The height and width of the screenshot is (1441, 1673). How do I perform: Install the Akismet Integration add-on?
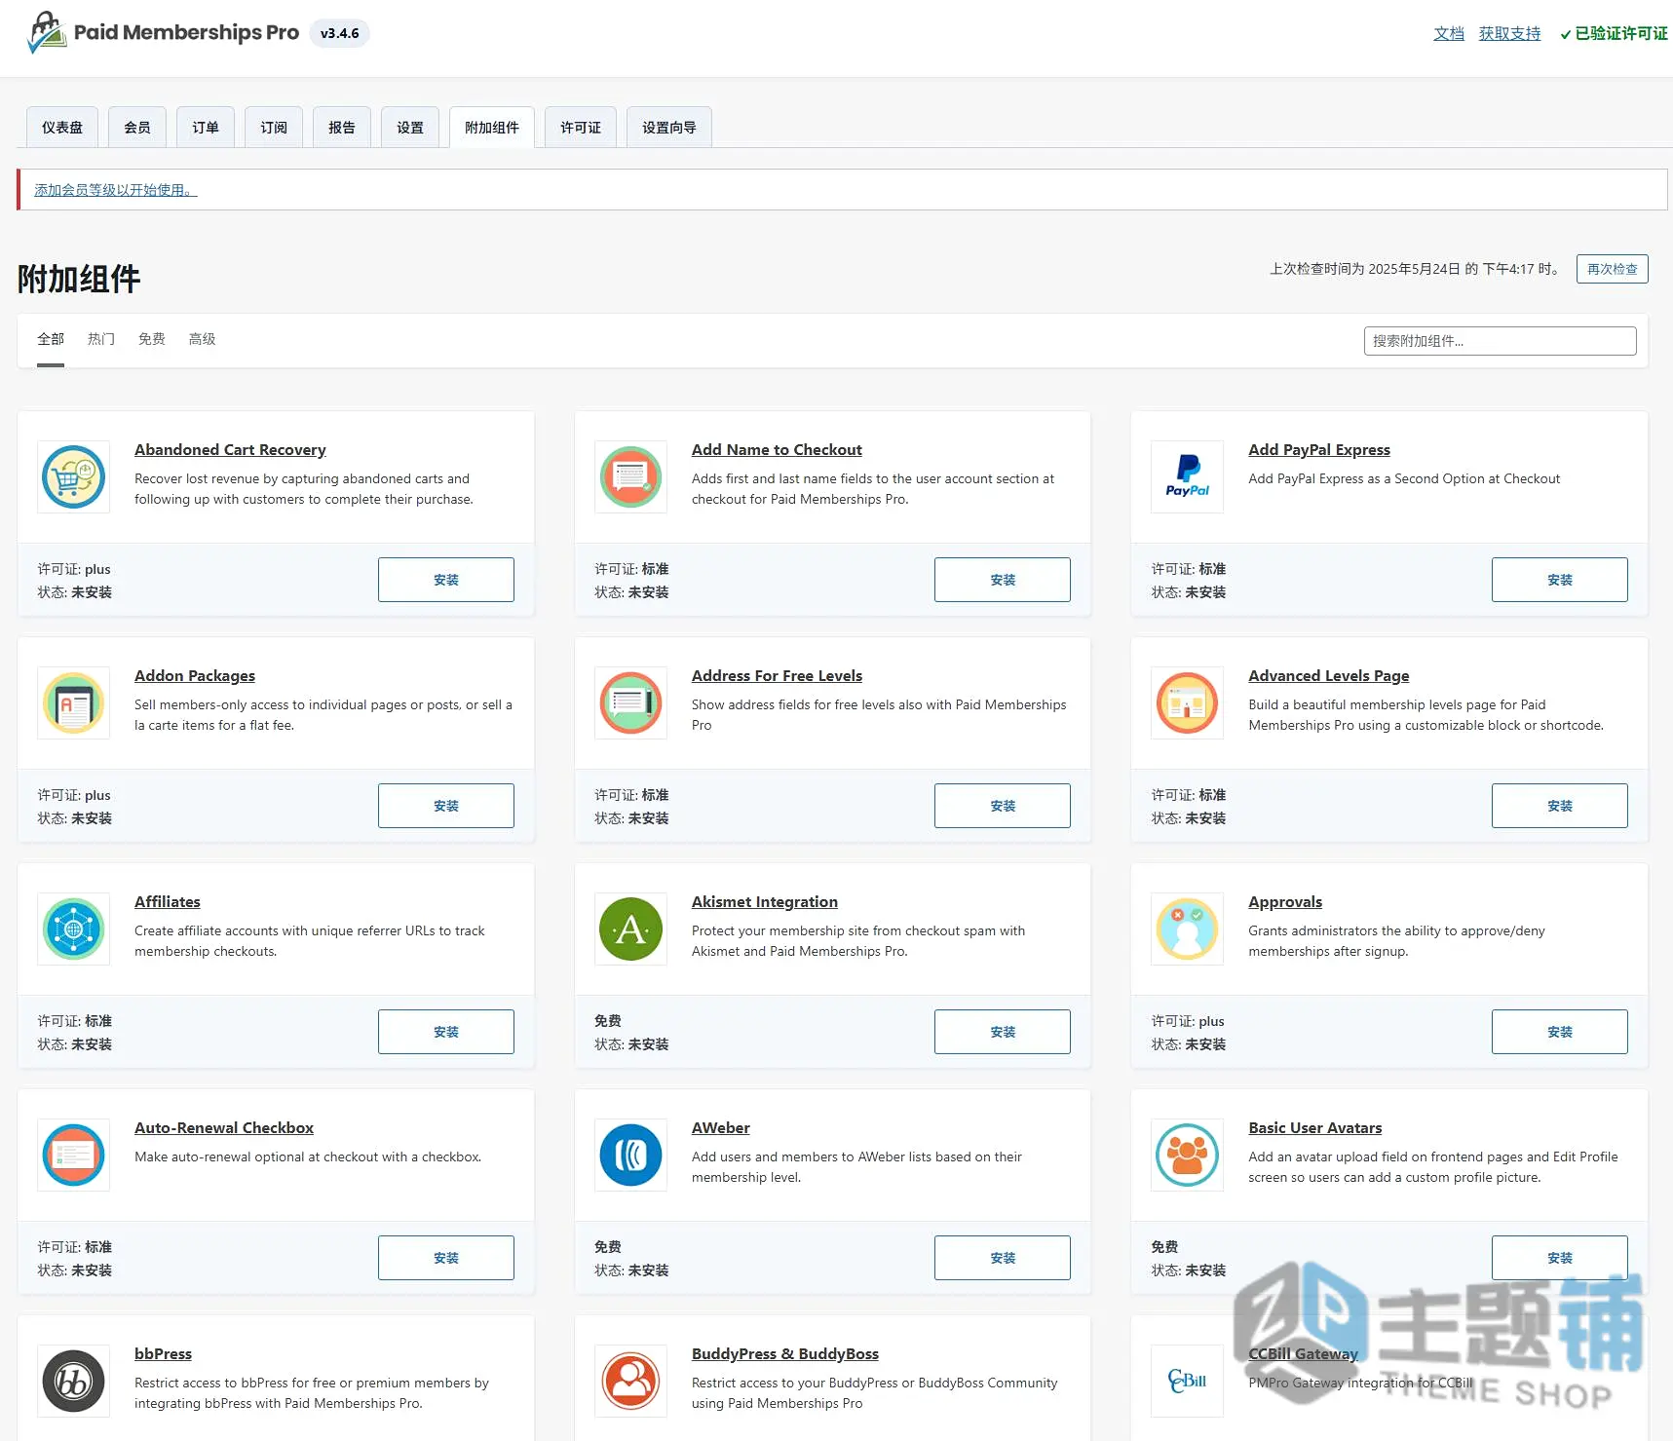1003,1032
